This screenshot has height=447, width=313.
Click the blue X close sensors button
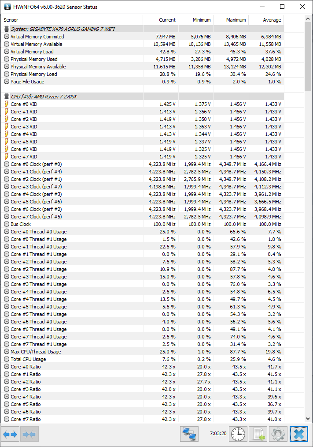click(x=299, y=434)
